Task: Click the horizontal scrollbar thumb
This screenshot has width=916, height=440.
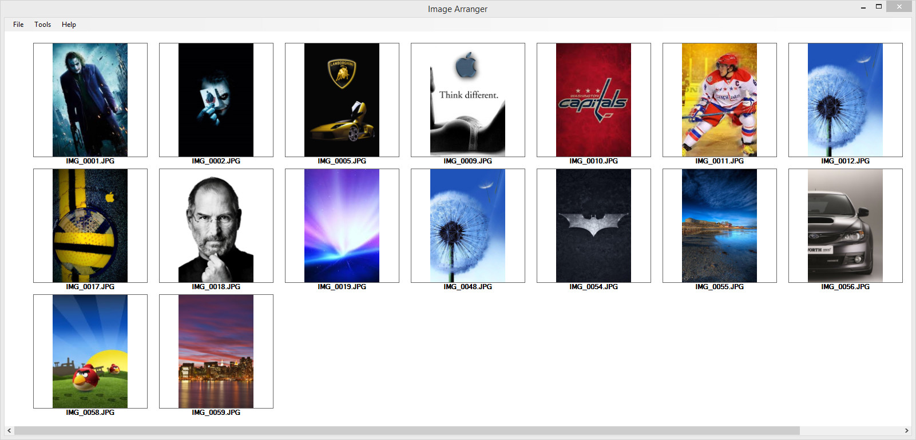Action: 407,430
